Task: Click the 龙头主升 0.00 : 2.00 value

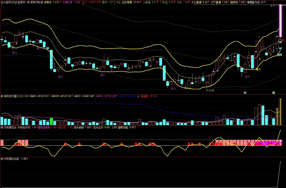Action: tap(105, 128)
